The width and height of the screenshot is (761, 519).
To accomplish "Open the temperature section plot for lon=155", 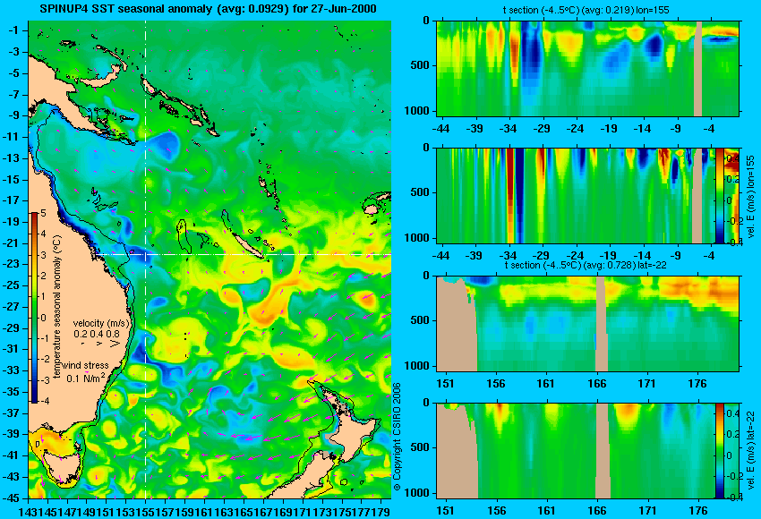I will pos(587,68).
